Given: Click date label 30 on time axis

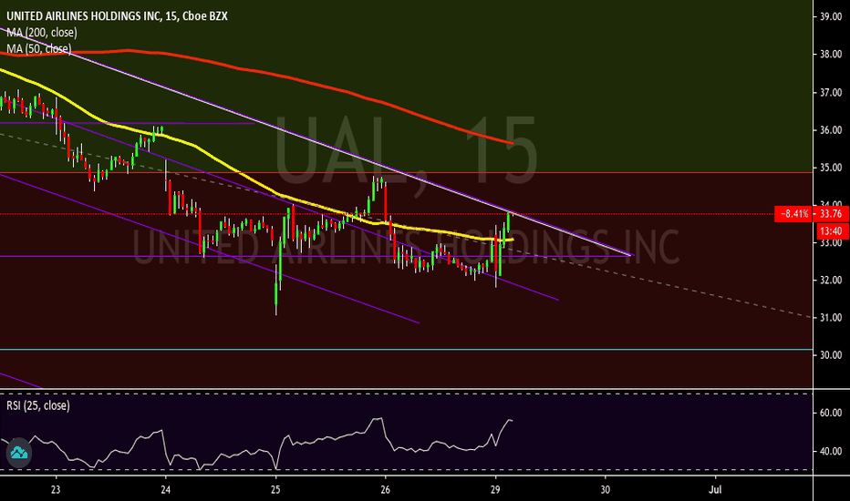Looking at the screenshot, I should [x=605, y=490].
